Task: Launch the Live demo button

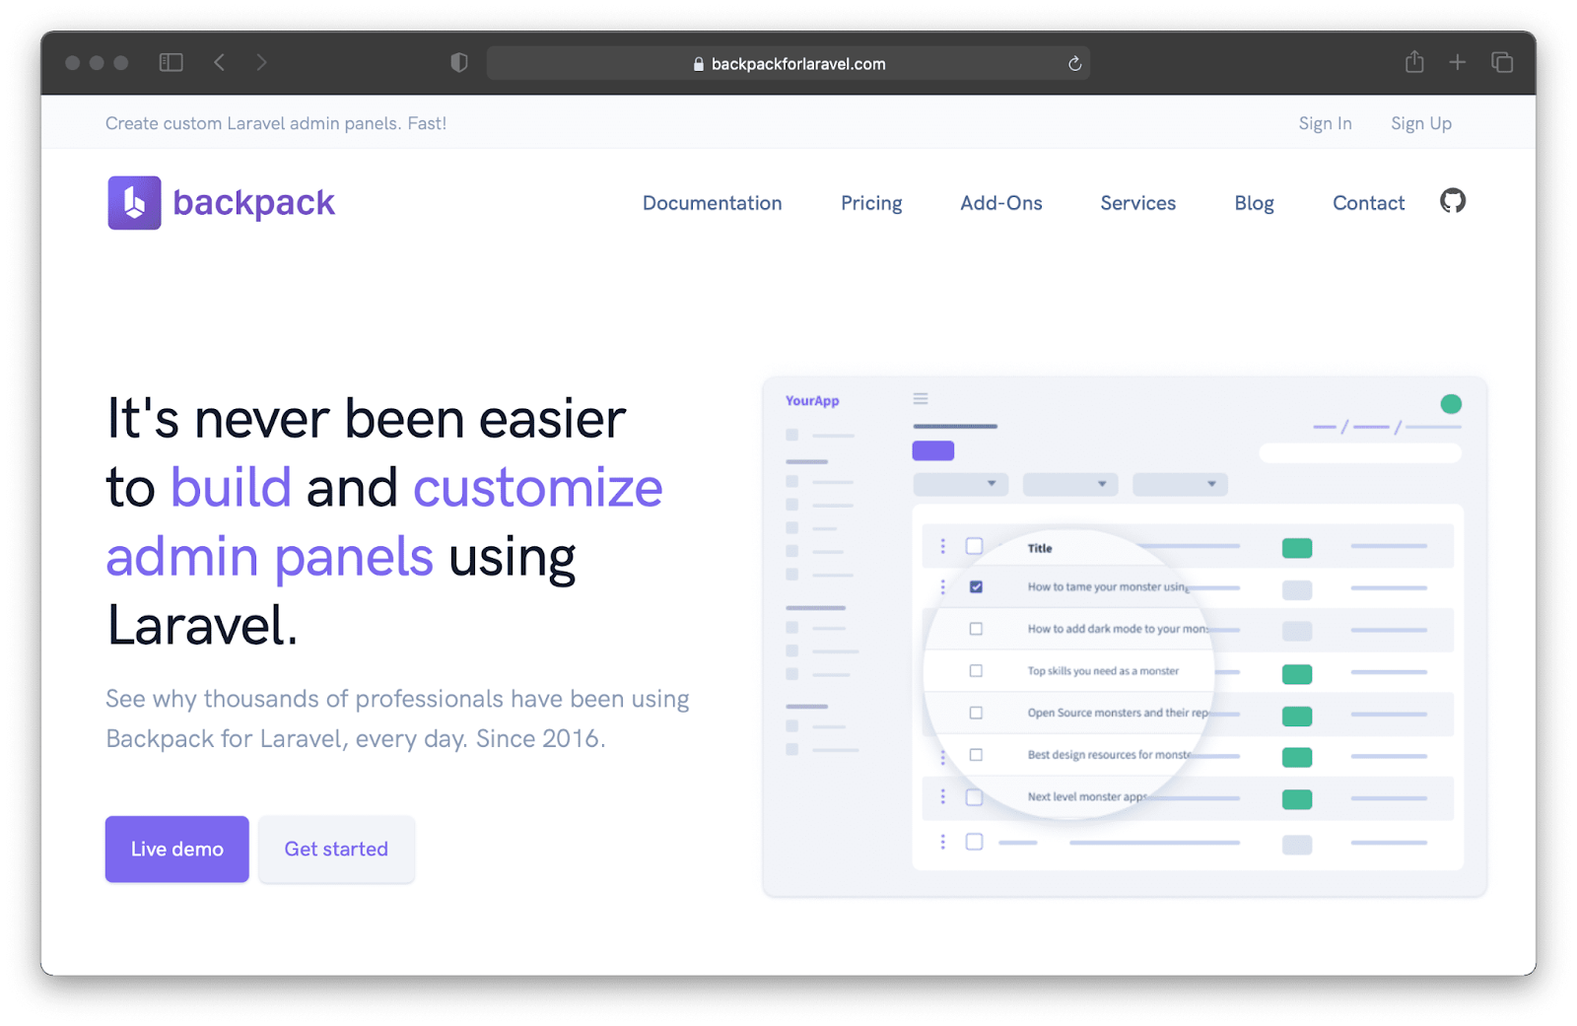Action: [x=177, y=849]
